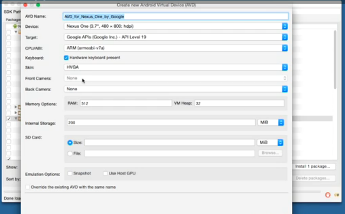Click Install 1 package button in SDK Manager

(x=313, y=166)
